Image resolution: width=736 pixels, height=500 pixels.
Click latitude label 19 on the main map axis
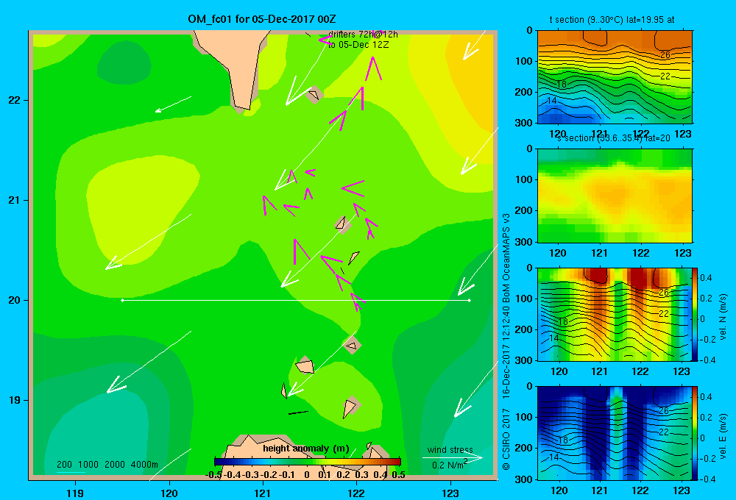click(15, 400)
